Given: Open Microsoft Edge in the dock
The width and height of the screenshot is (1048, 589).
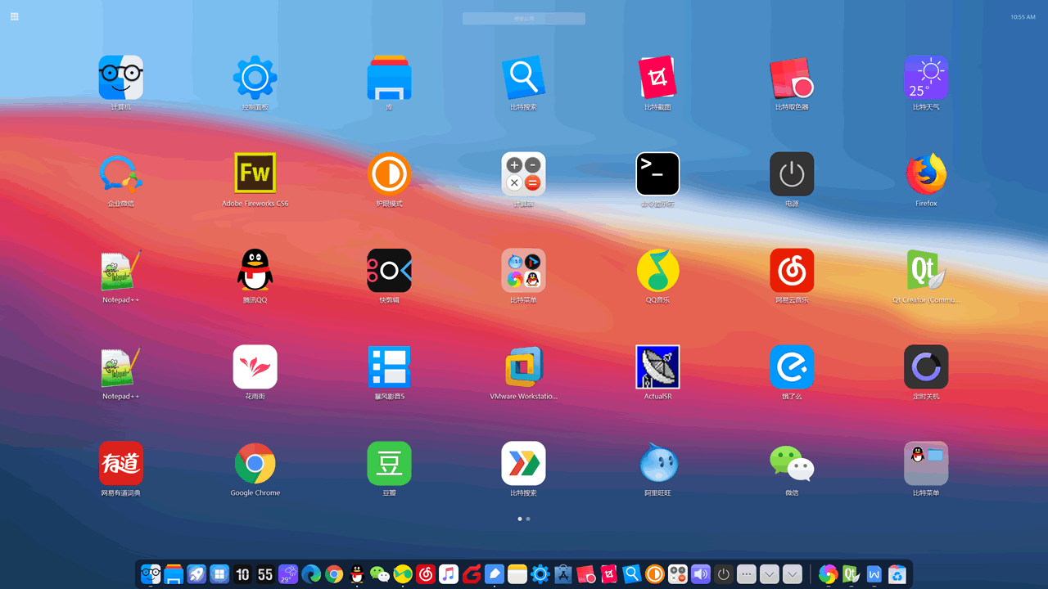Looking at the screenshot, I should 311,574.
